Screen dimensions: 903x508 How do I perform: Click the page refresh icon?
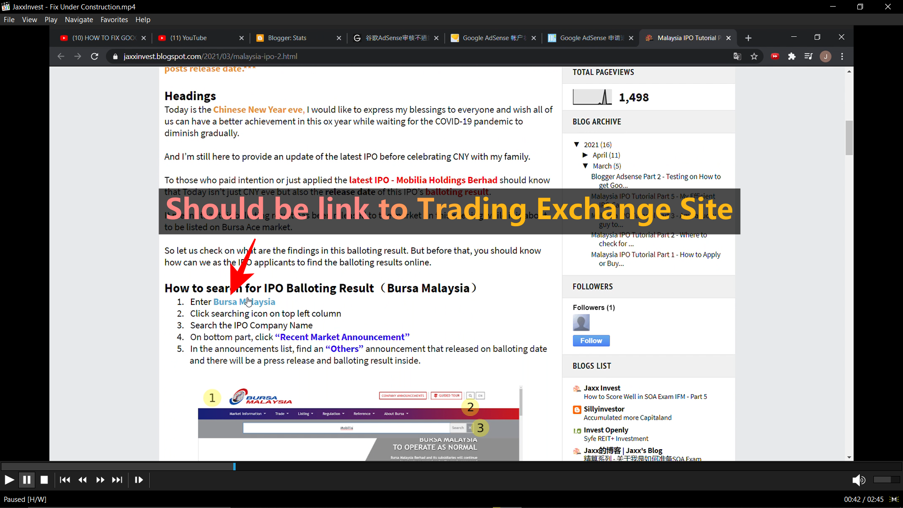(94, 56)
